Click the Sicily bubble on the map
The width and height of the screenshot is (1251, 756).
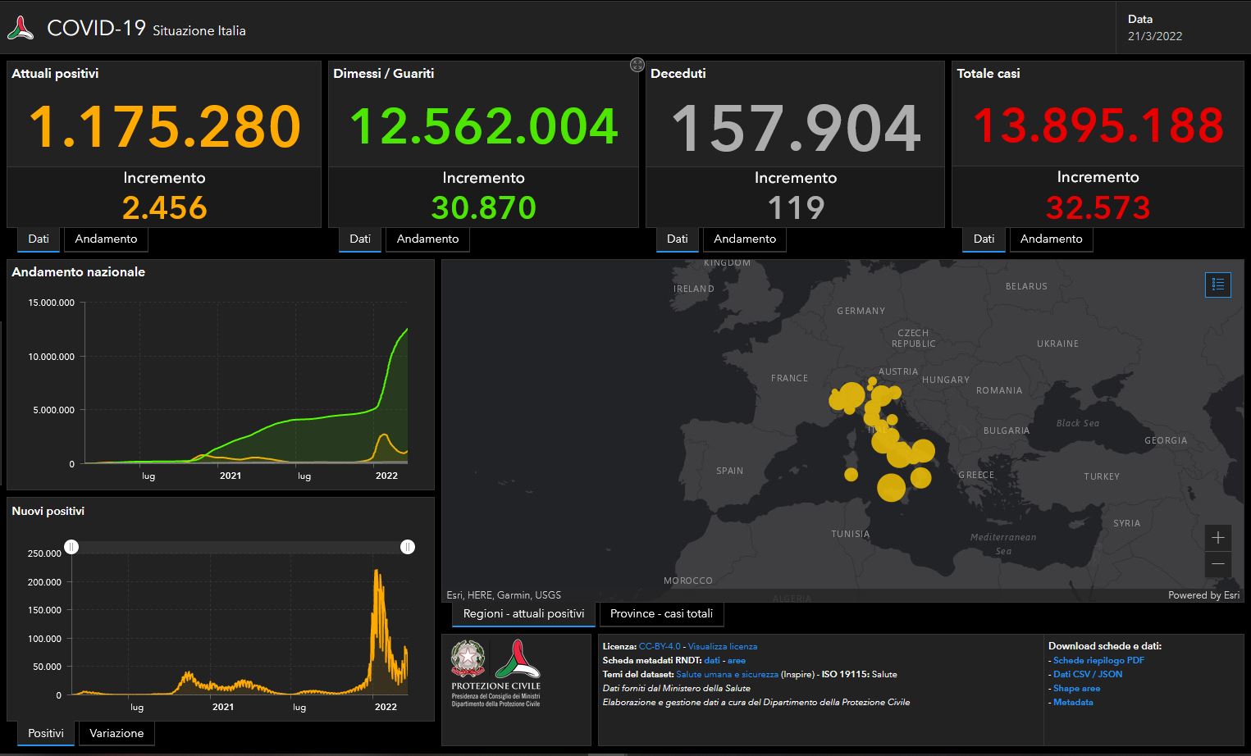tap(891, 487)
